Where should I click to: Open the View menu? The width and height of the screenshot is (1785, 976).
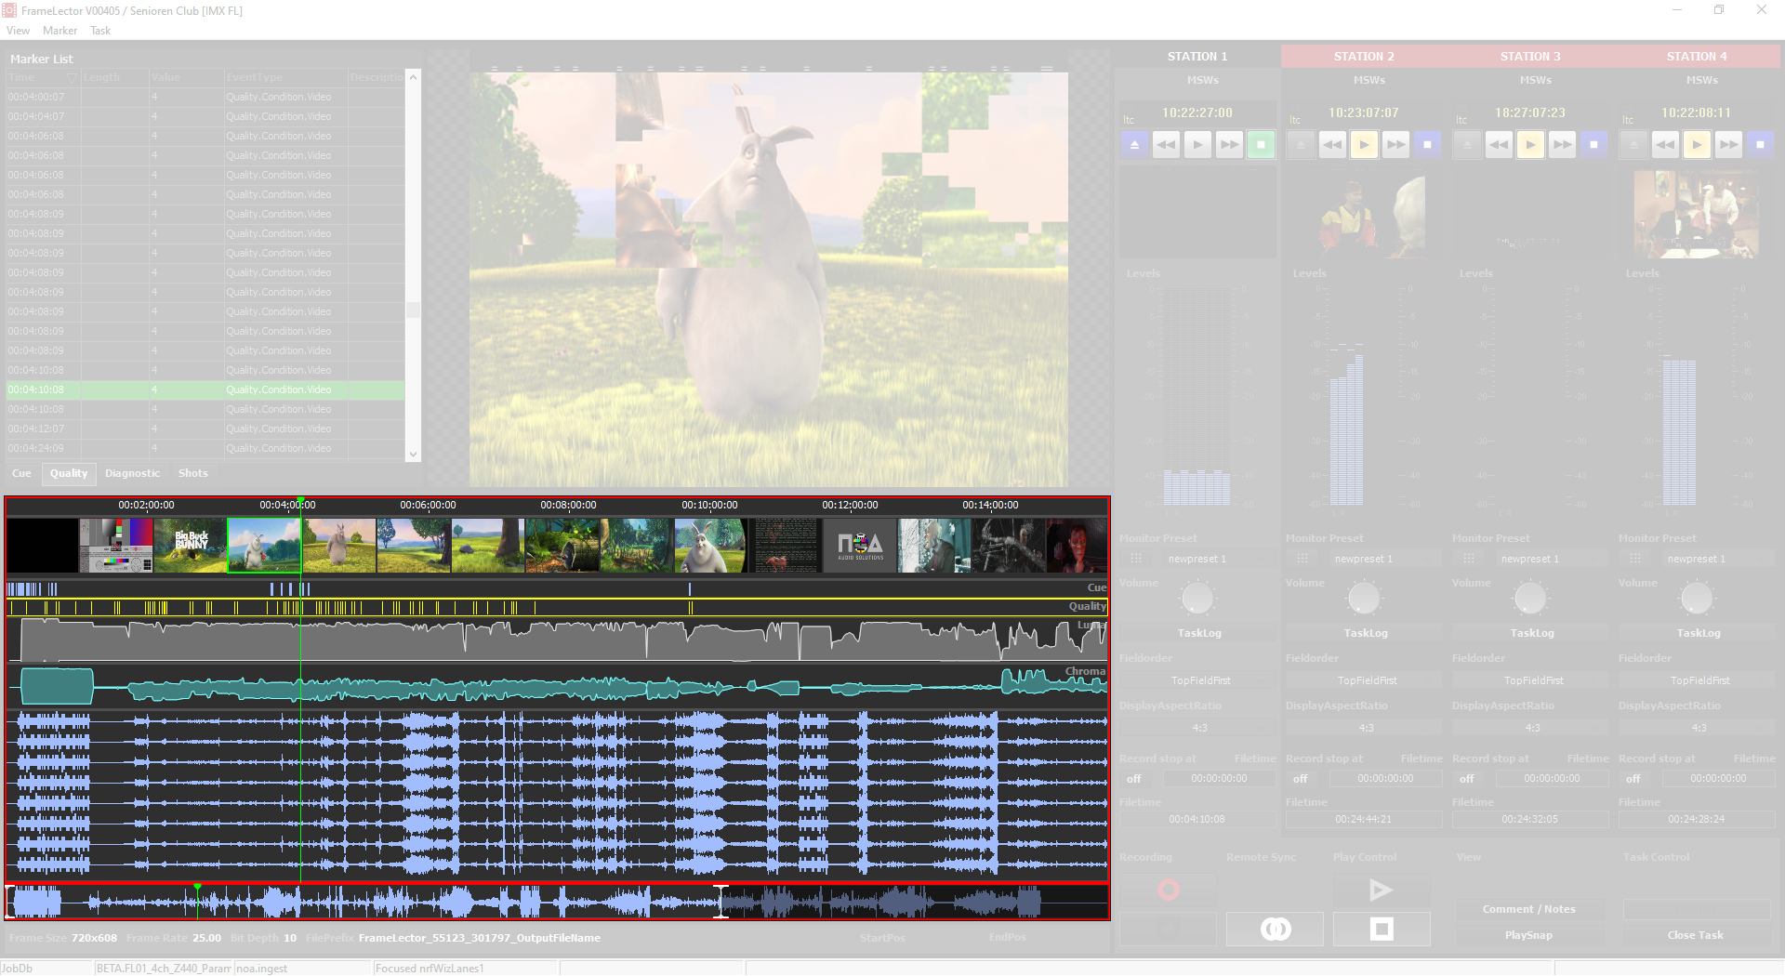click(18, 31)
